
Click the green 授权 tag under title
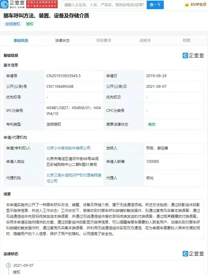pyautogui.click(x=30, y=24)
